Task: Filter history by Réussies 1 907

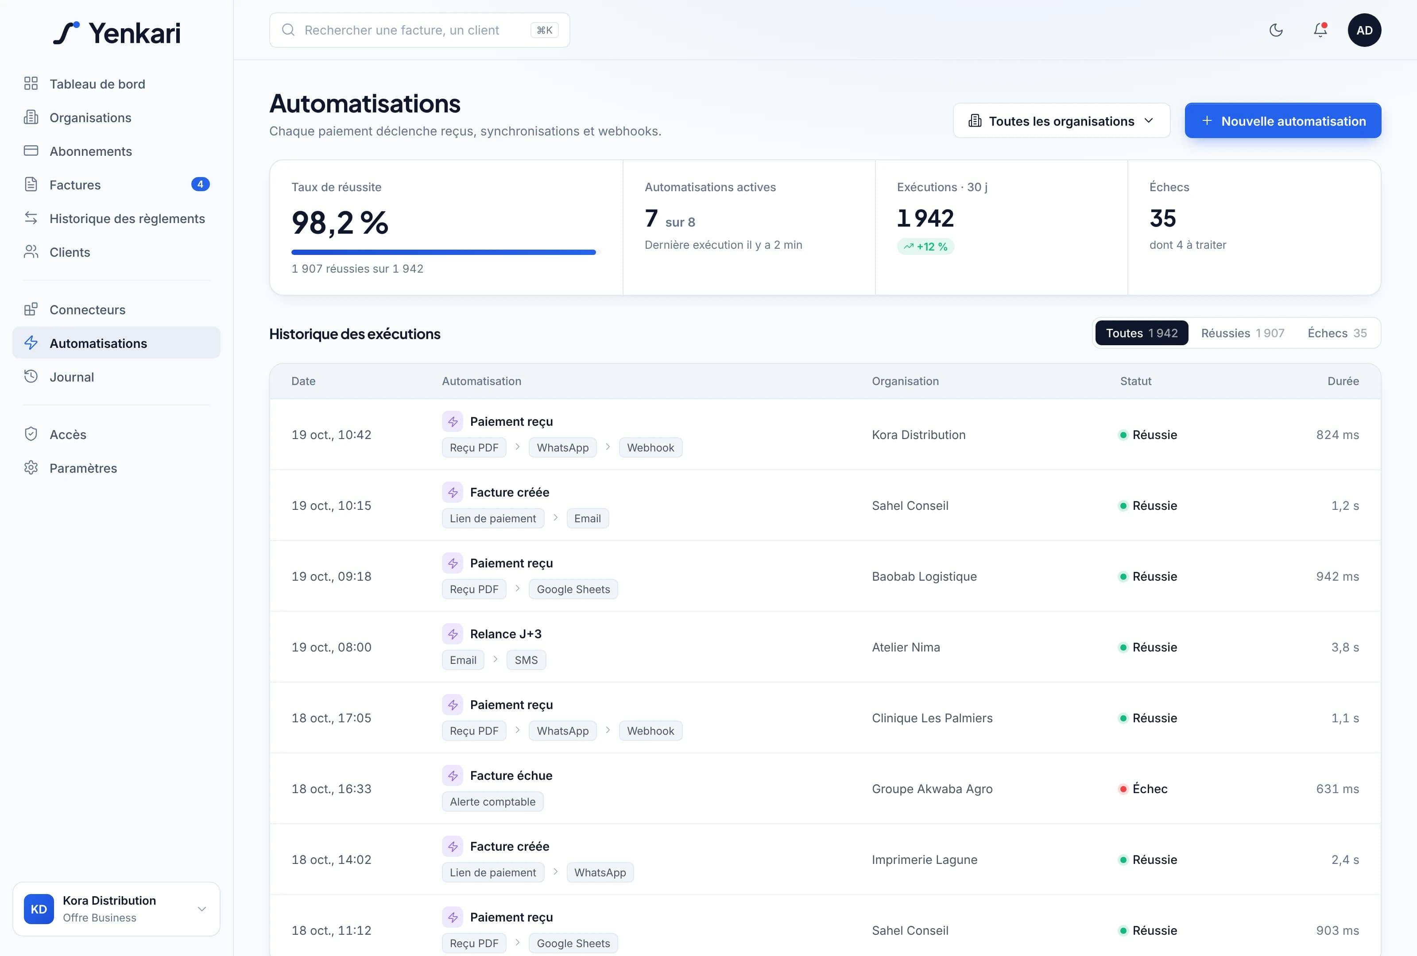Action: [x=1242, y=333]
